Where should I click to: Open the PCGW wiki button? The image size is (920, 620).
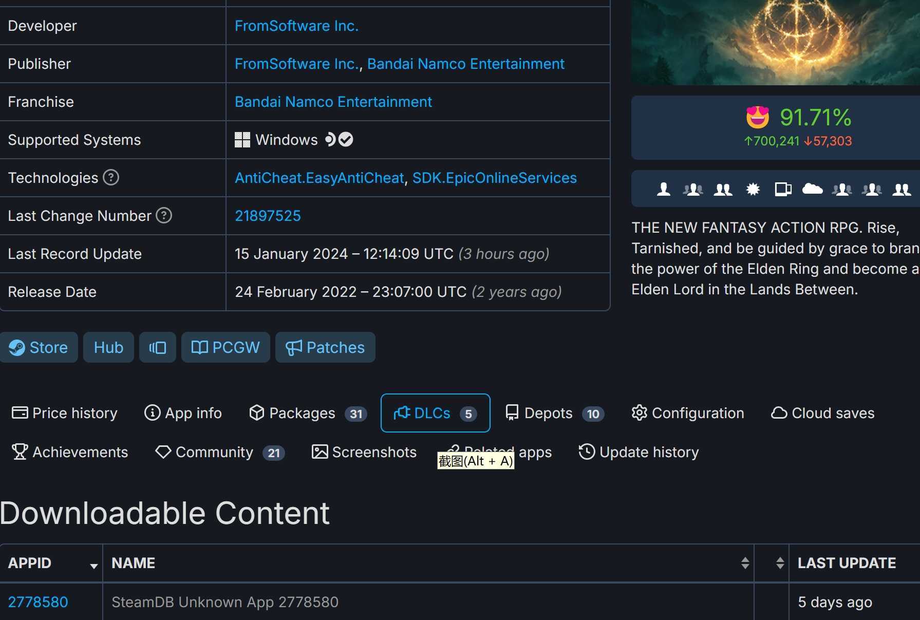[226, 348]
